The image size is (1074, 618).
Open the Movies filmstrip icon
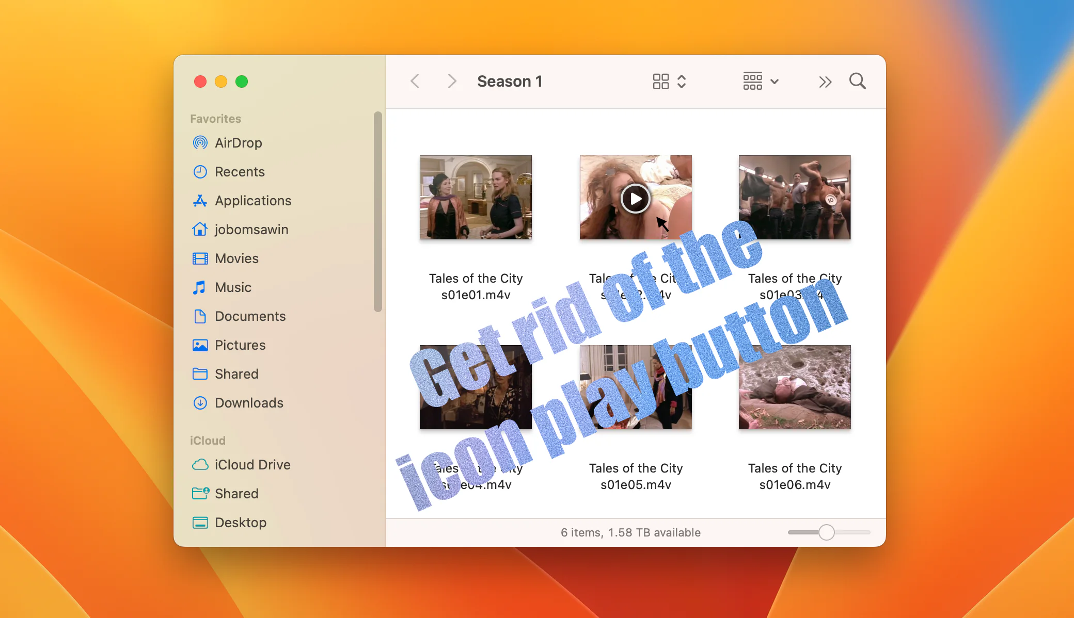point(200,258)
